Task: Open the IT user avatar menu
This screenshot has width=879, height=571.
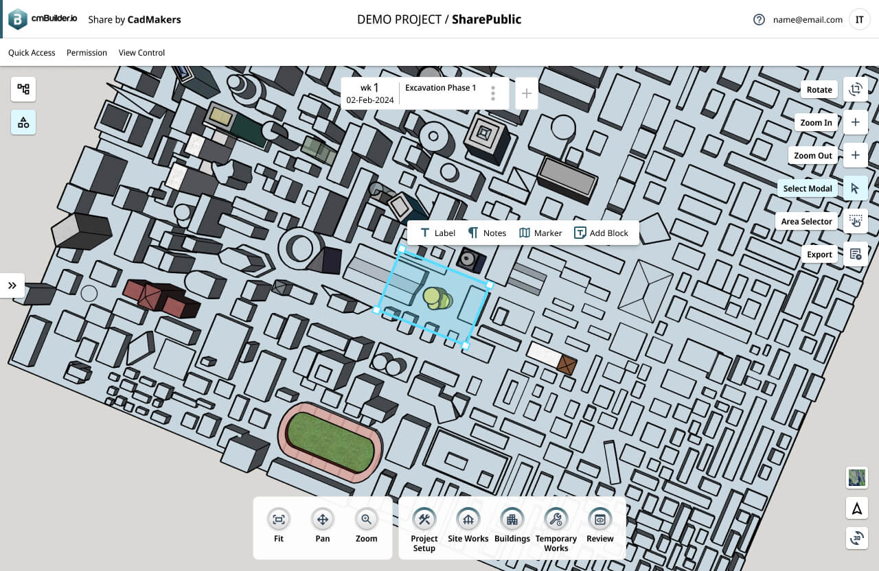Action: 859,19
